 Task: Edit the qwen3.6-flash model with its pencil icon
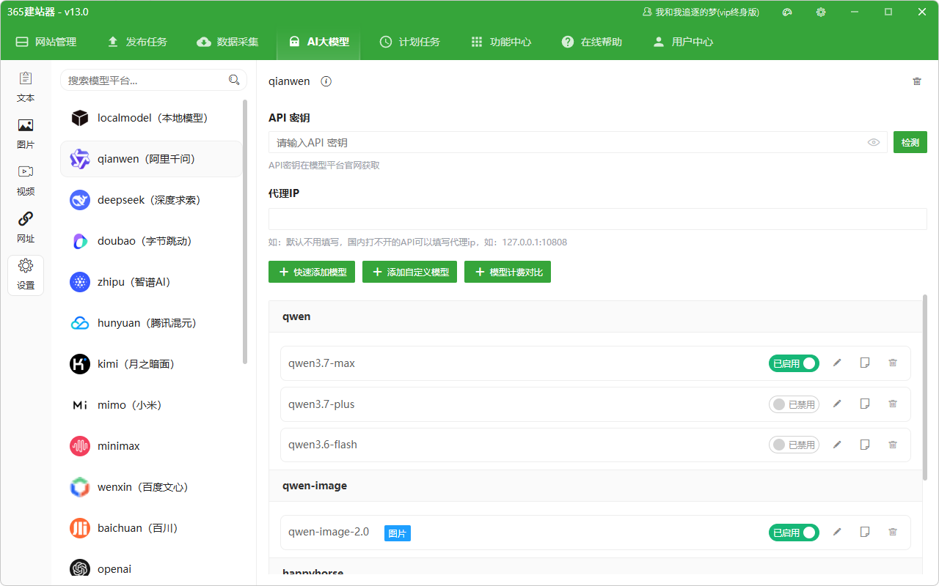pyautogui.click(x=837, y=445)
